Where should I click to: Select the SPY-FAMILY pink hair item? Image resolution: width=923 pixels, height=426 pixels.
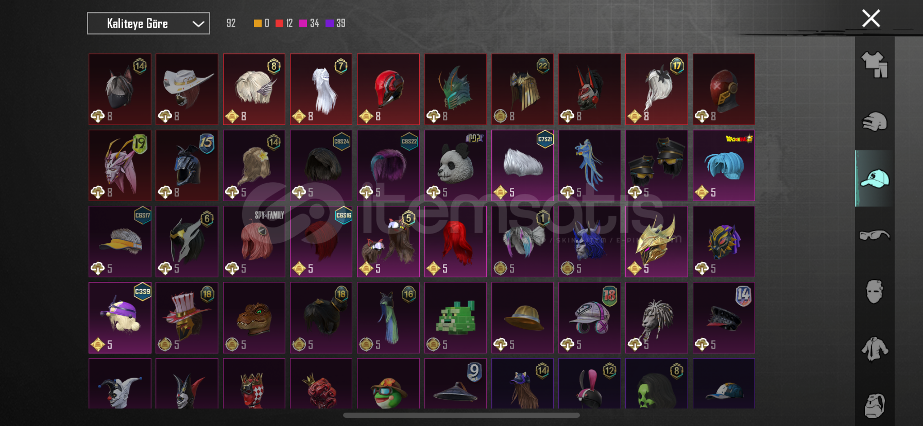[254, 241]
